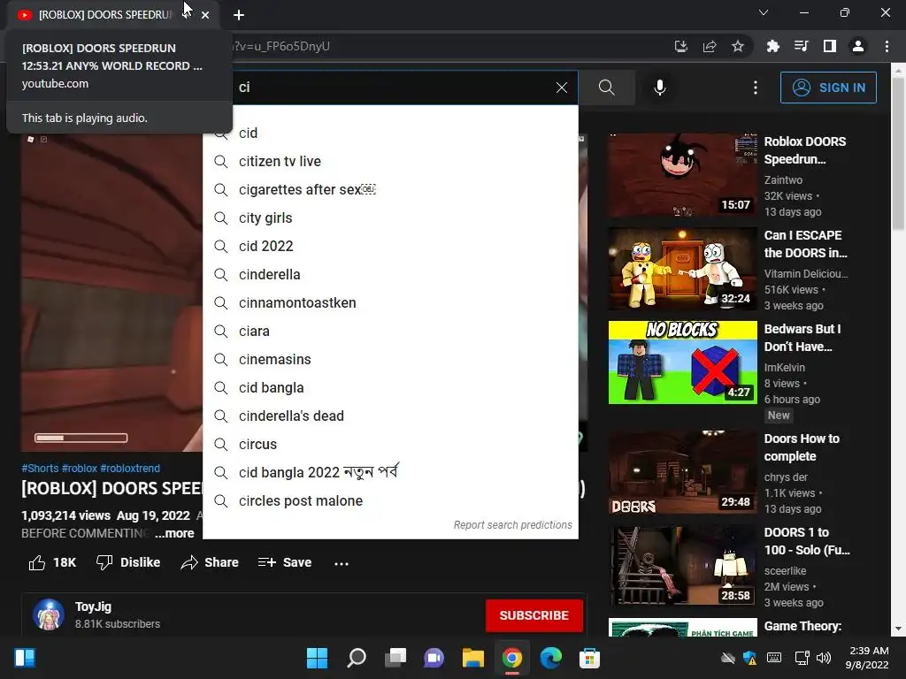Screen dimensions: 906x679
Task: Expand the description with '...more'
Action: (174, 533)
